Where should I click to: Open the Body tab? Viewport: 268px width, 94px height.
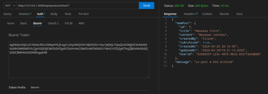[x=54, y=14]
